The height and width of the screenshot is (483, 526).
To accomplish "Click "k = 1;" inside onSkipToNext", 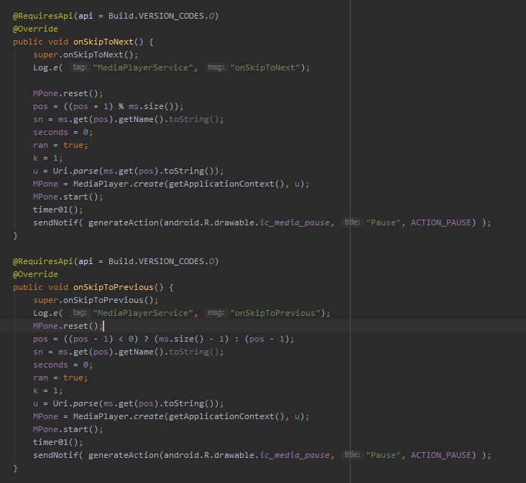I will [x=47, y=158].
